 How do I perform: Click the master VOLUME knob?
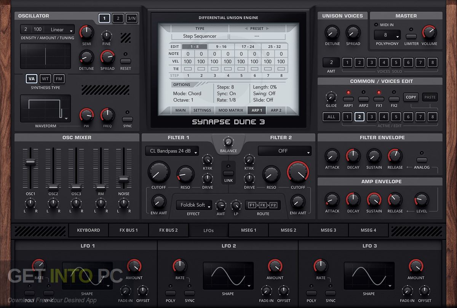pyautogui.click(x=429, y=33)
